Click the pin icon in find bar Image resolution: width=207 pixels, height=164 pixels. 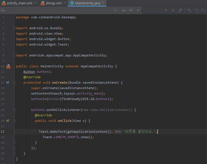point(180,10)
